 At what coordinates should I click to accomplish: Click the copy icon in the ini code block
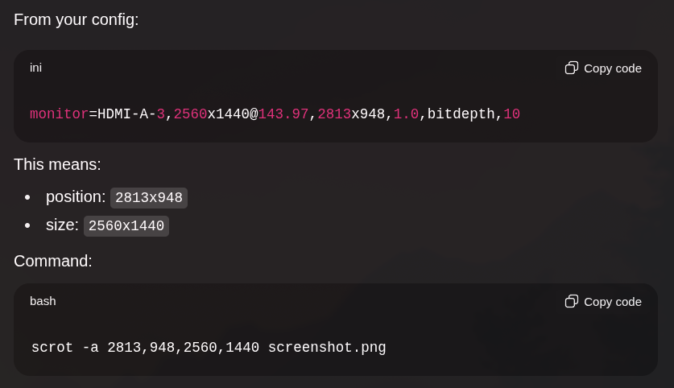pos(571,68)
